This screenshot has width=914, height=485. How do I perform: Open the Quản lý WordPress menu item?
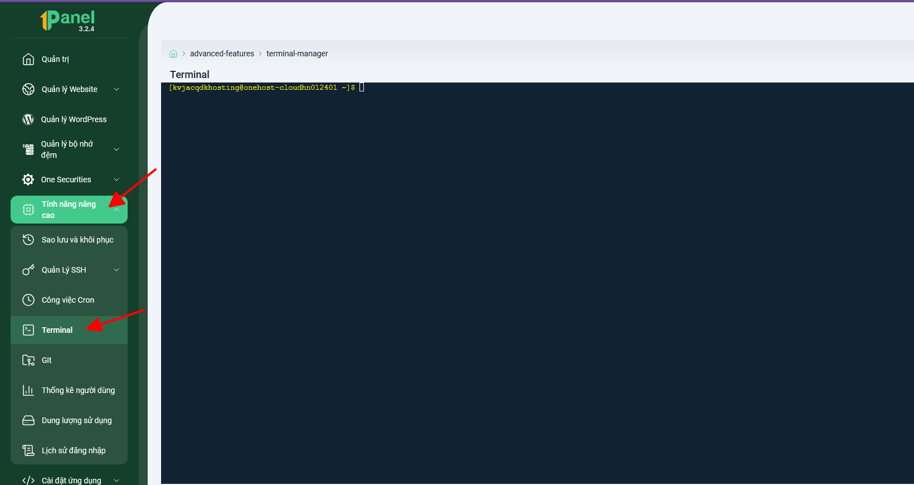pyautogui.click(x=69, y=119)
